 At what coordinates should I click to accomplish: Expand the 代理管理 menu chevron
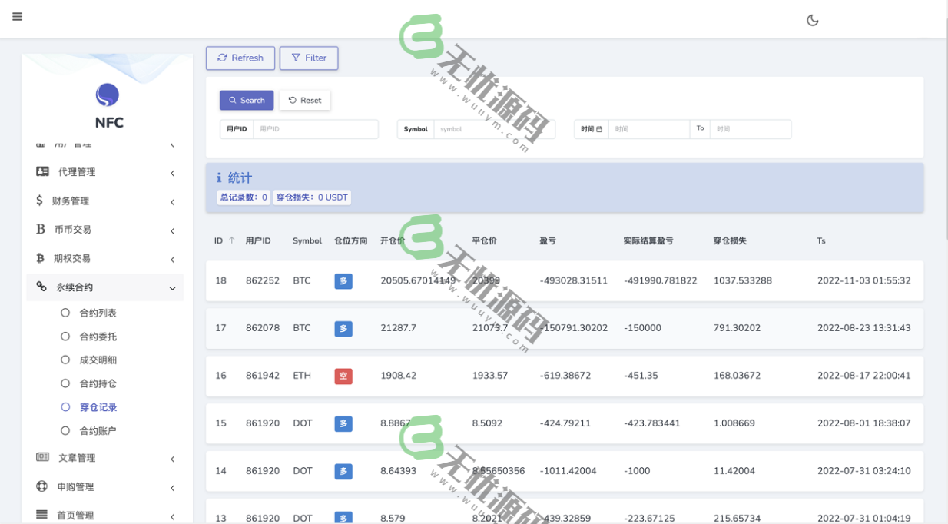[x=172, y=171]
